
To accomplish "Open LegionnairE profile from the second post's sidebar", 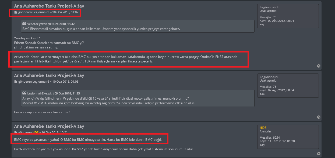I will tap(269, 77).
